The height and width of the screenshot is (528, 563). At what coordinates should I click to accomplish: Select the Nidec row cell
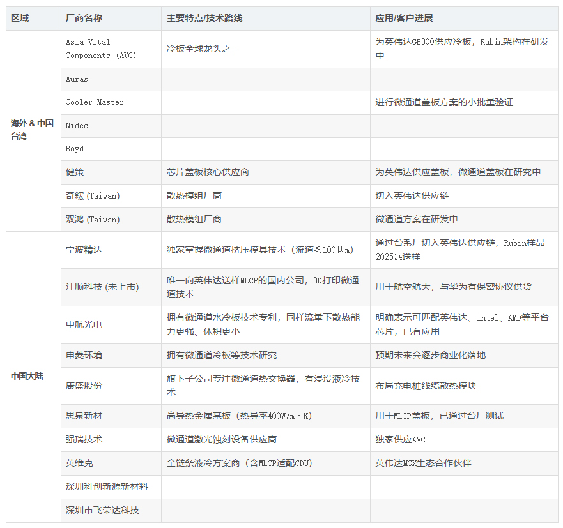click(x=77, y=126)
